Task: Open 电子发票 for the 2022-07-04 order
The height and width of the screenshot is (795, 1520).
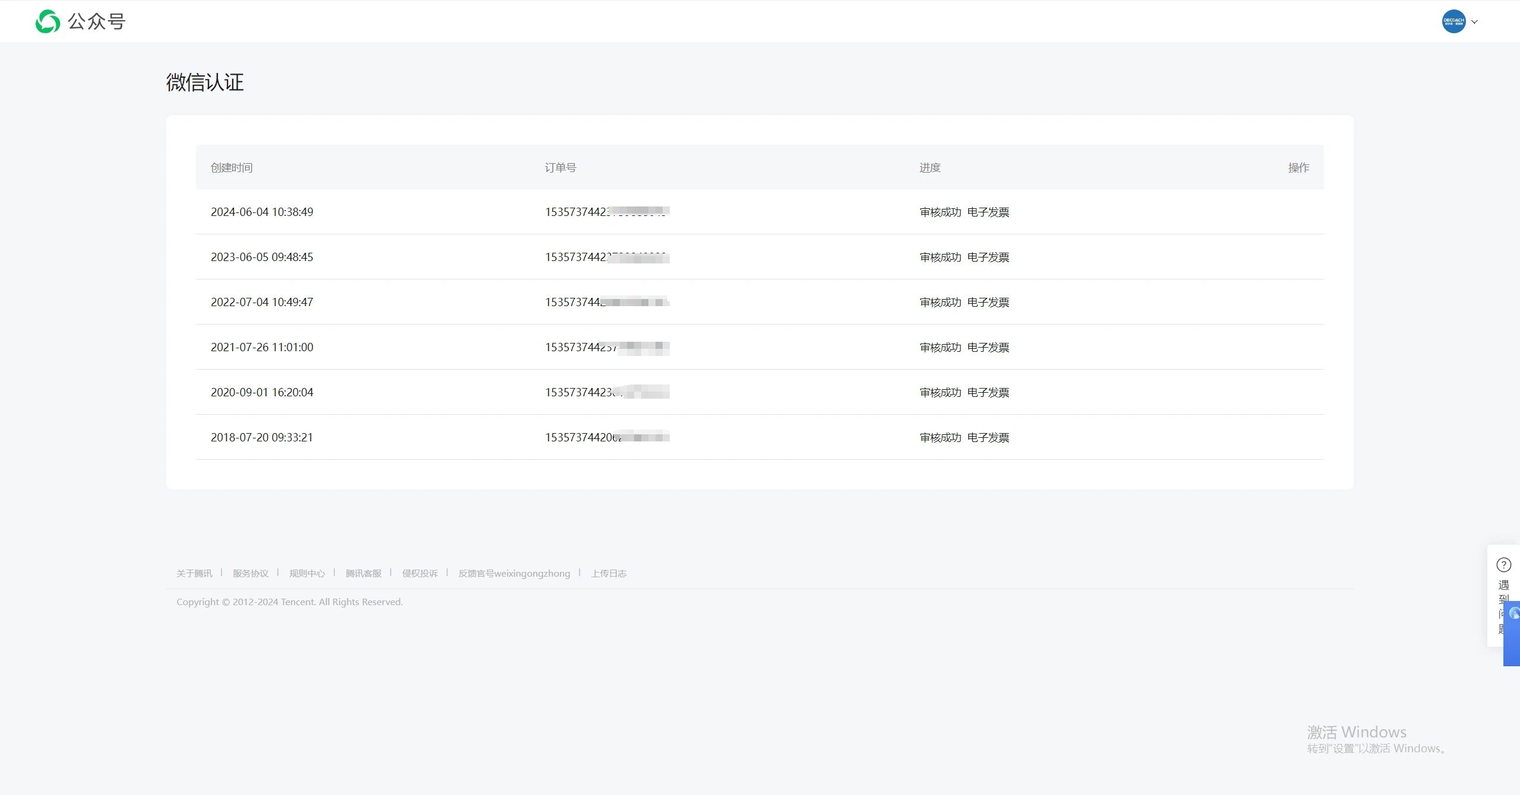Action: 988,302
